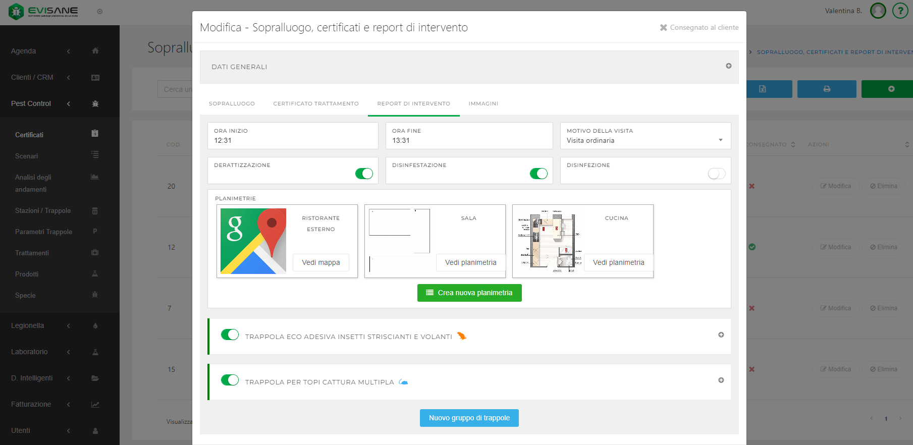Switch to the Certificato Trattamento tab
This screenshot has width=913, height=445.
point(316,104)
